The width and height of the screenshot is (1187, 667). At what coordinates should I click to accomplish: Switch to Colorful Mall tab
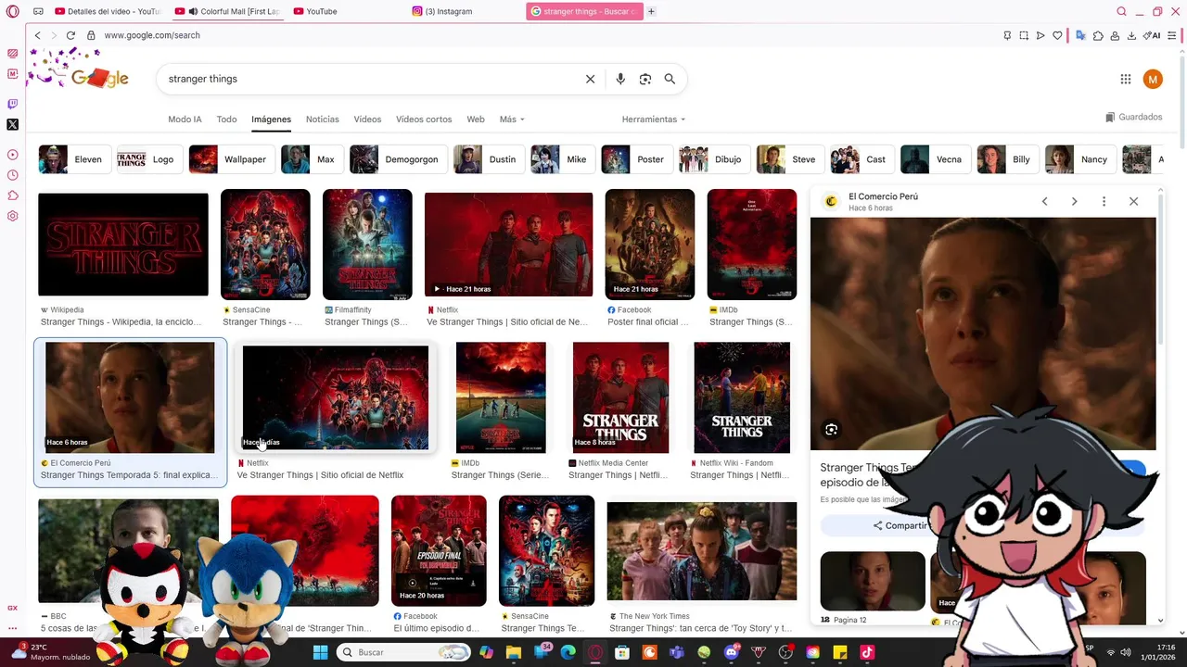click(x=228, y=11)
